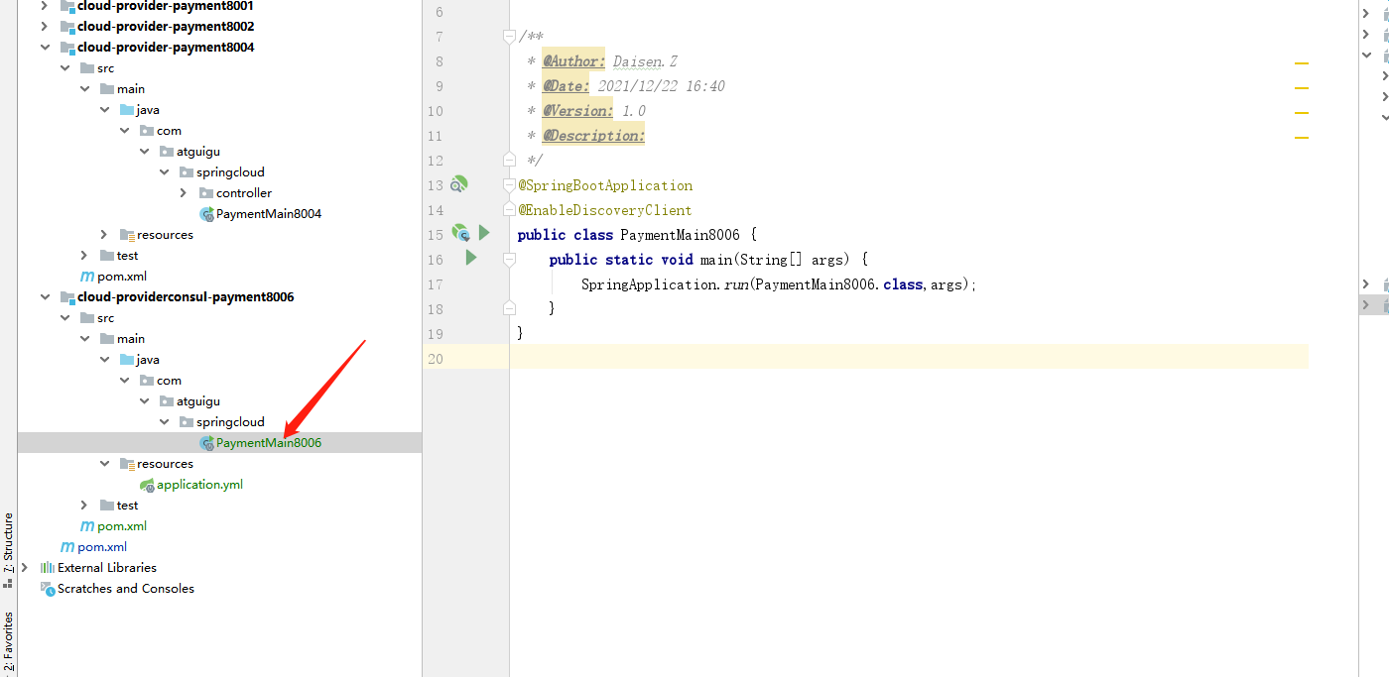Click @Version: tag in Javadoc
Screen dimensions: 1389x677
(577, 111)
